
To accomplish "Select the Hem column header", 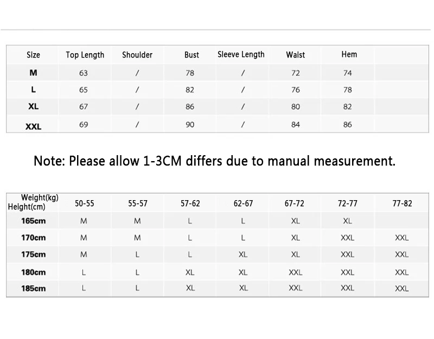I will coord(349,54).
